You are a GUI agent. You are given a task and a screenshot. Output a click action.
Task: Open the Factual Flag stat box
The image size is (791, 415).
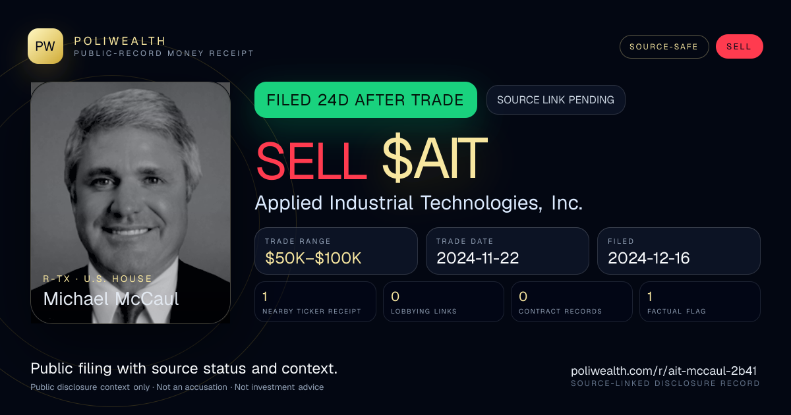coord(700,302)
